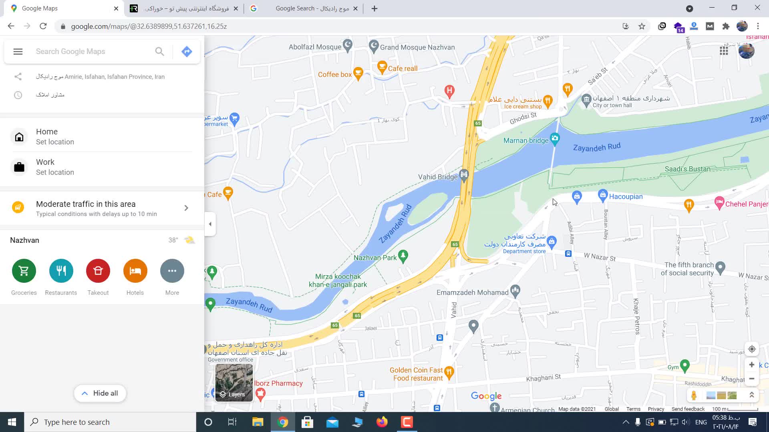Zoom in the map with plus
Screen dimensions: 769x432
point(752,365)
